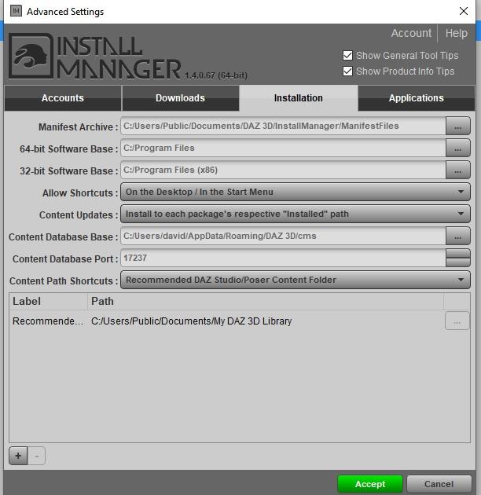Click the Content Updates label
The width and height of the screenshot is (481, 495).
(x=79, y=215)
